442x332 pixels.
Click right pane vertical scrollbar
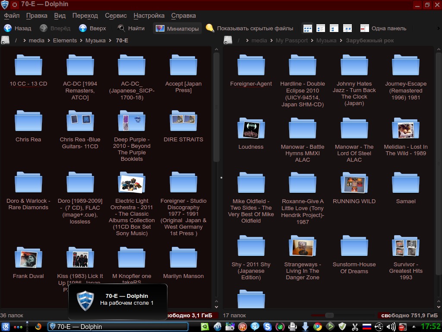439,164
